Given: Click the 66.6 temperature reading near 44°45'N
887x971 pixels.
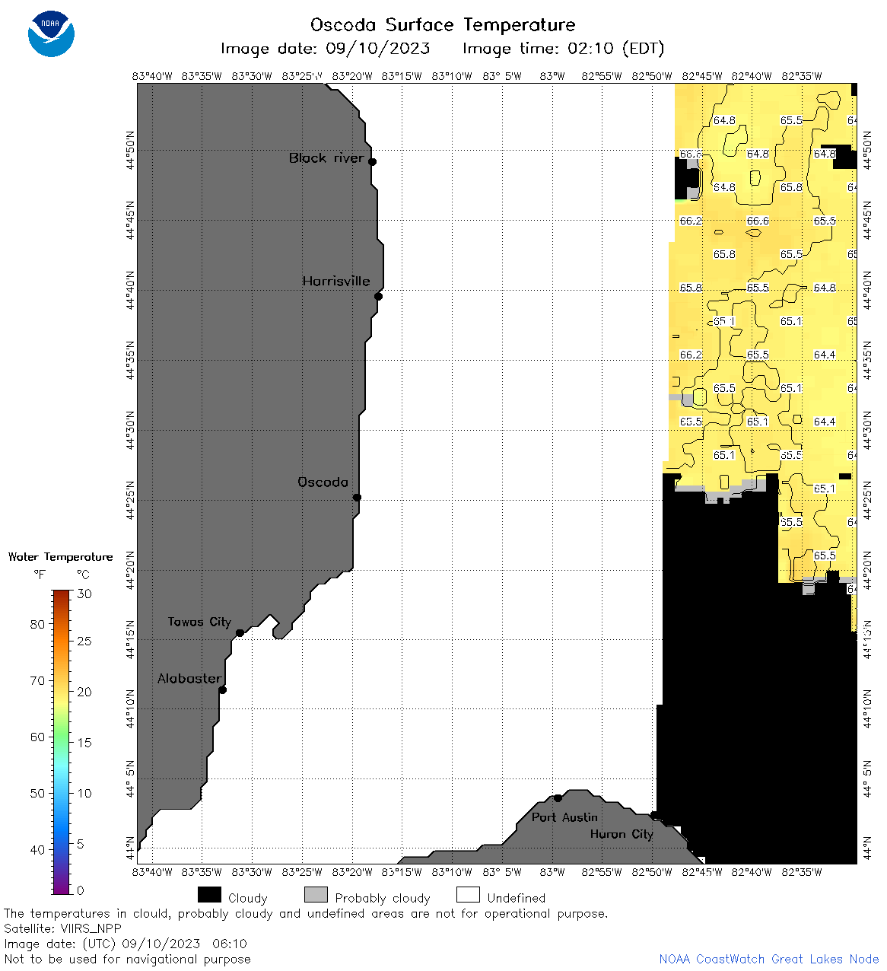Looking at the screenshot, I should pos(758,221).
